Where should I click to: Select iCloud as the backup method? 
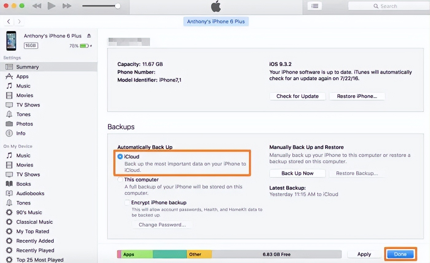coord(120,156)
